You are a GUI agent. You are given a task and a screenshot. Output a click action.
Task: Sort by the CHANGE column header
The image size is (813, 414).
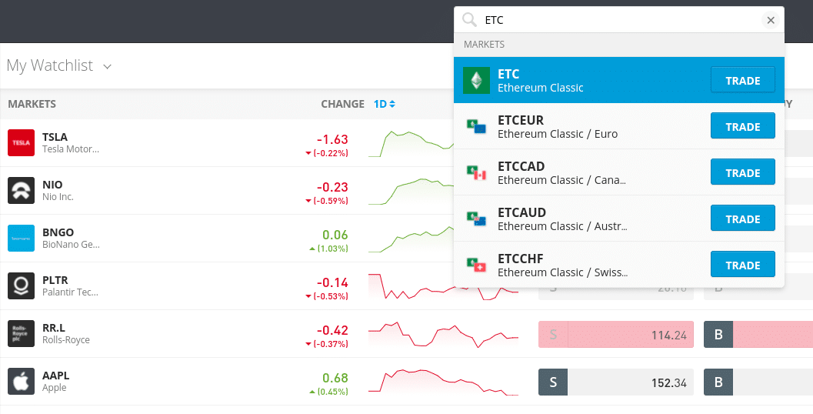(x=342, y=104)
